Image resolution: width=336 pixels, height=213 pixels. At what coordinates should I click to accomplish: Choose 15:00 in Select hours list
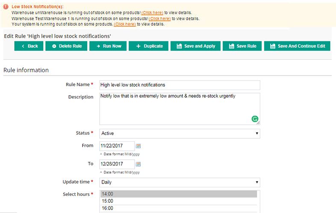click(x=178, y=201)
